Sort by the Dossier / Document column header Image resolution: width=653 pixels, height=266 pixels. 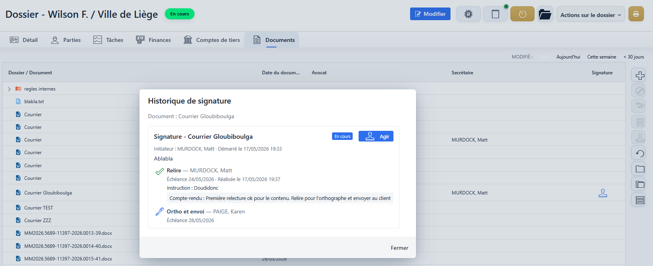[x=30, y=73]
